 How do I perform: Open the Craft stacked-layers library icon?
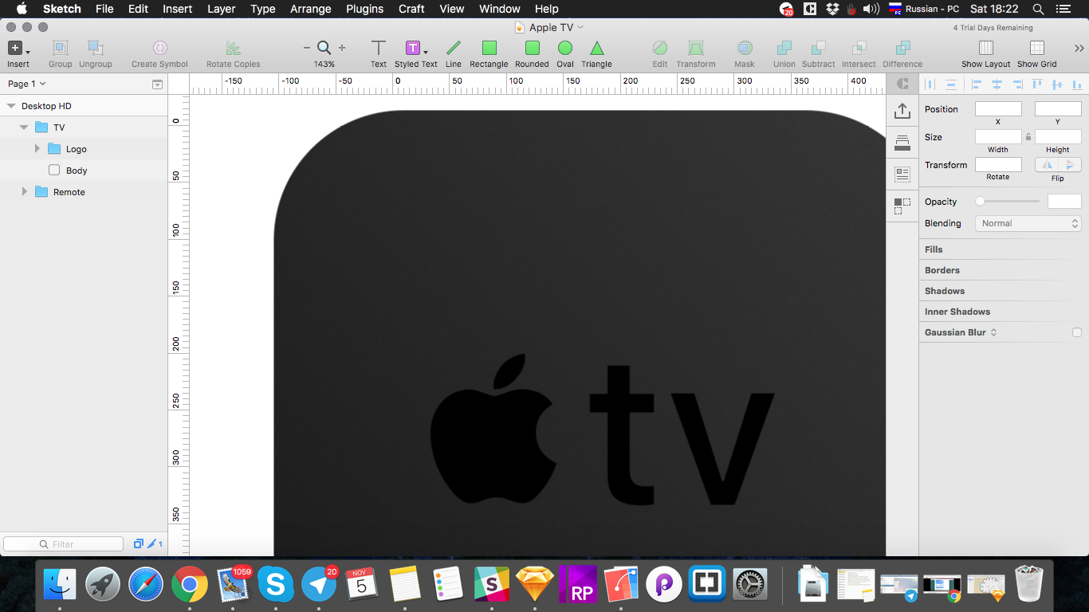(902, 143)
